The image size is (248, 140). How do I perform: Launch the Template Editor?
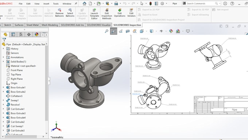point(94,14)
